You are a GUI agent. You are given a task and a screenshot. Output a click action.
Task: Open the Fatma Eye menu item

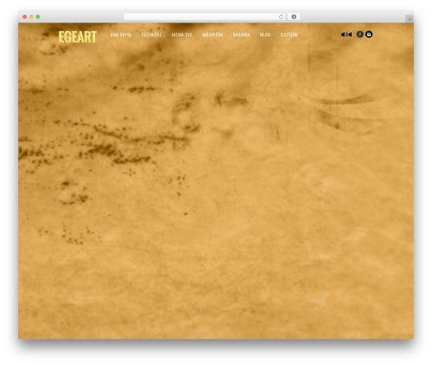(181, 35)
